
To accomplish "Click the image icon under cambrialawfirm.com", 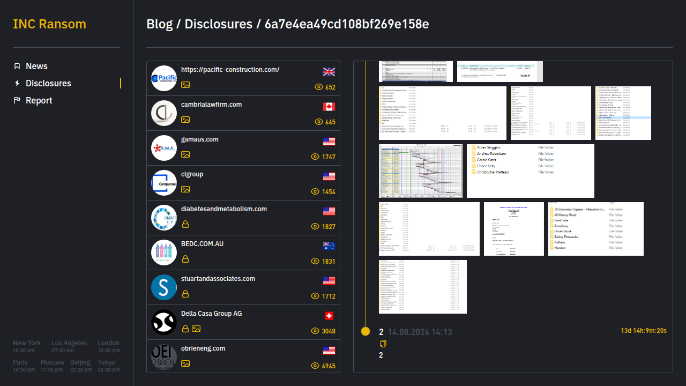I will pos(185,120).
